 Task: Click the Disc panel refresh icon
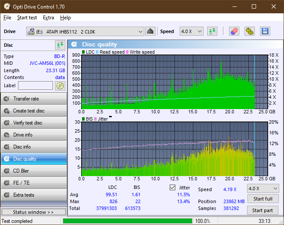coord(60,45)
